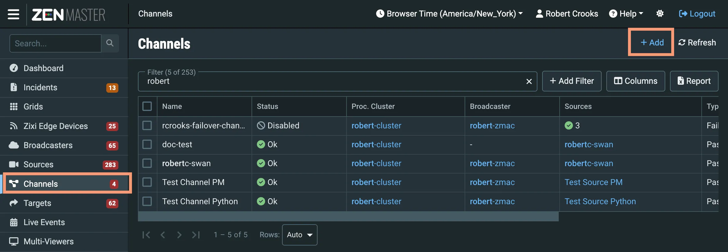Open the Robert Crooks user profile

(567, 14)
